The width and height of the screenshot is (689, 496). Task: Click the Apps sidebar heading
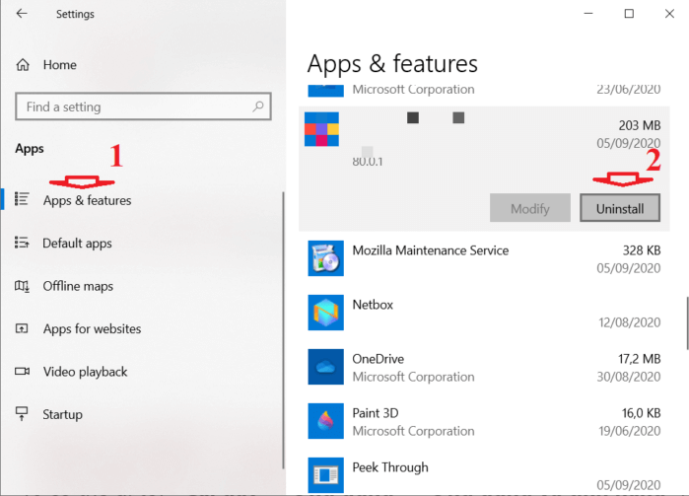30,149
